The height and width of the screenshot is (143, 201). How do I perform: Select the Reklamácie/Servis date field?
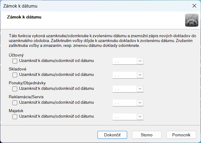click(x=124, y=103)
